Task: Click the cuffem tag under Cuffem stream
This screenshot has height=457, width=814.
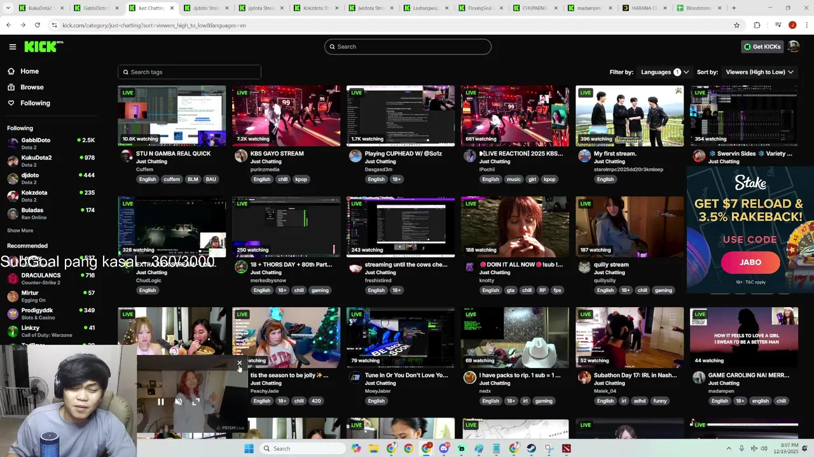Action: point(172,179)
